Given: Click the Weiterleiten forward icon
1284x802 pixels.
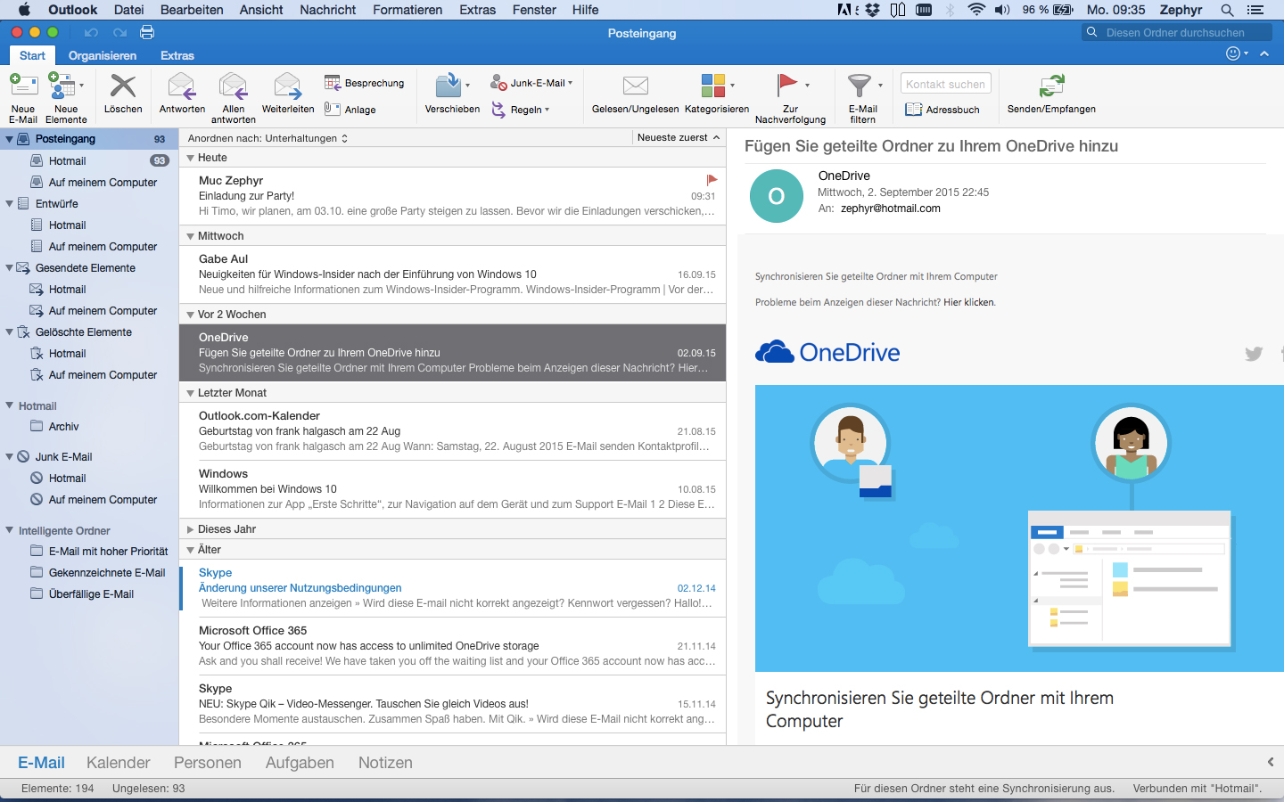Looking at the screenshot, I should (x=287, y=87).
